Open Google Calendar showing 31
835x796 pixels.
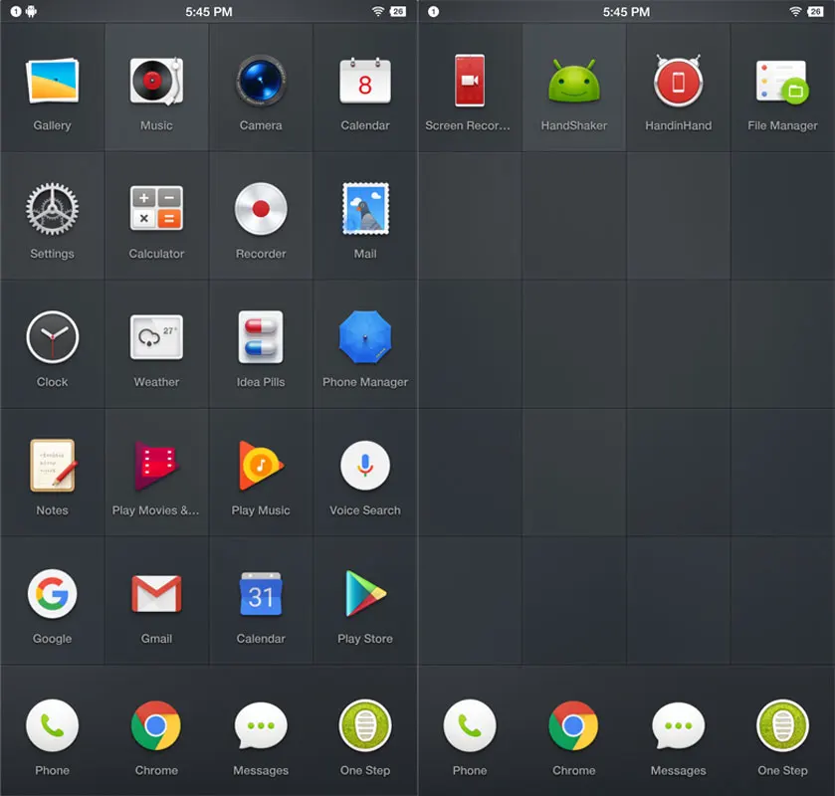261,594
